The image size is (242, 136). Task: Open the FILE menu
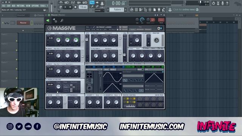pyautogui.click(x=3, y=6)
